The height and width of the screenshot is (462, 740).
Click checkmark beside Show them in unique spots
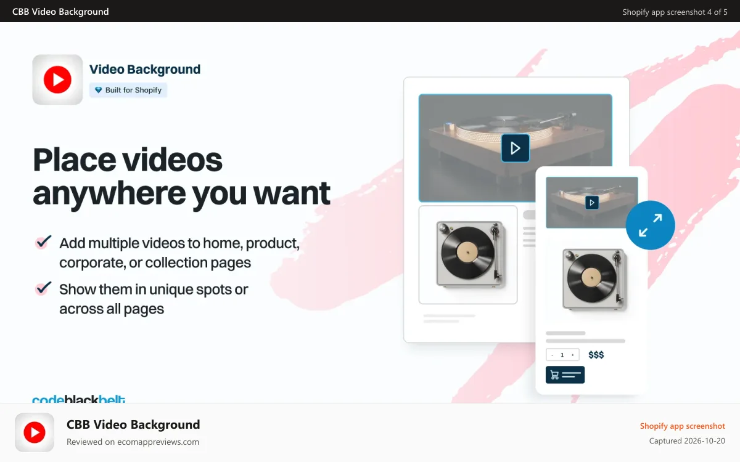click(x=43, y=288)
